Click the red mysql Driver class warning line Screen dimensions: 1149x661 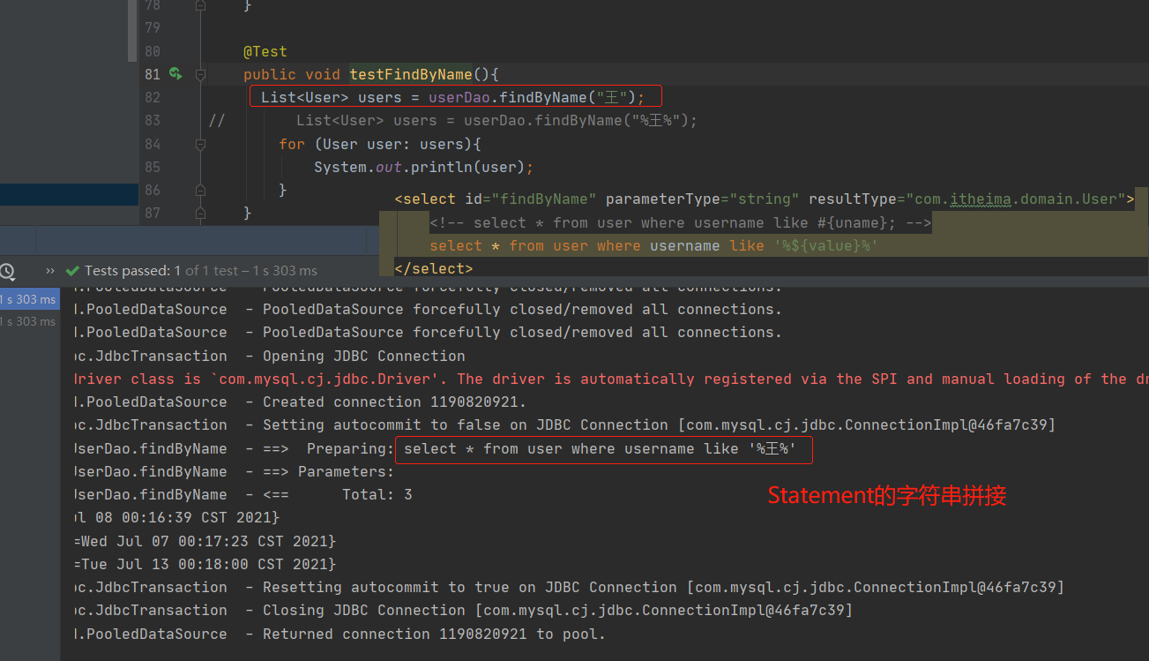(610, 379)
